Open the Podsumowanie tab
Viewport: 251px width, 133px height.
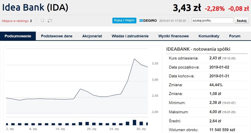(x=18, y=36)
